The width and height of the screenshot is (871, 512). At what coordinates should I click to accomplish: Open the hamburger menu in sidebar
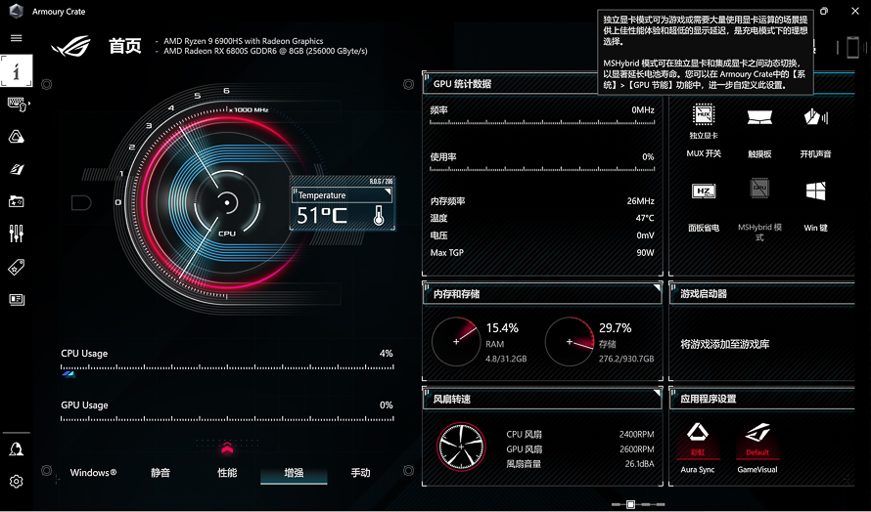[x=16, y=38]
